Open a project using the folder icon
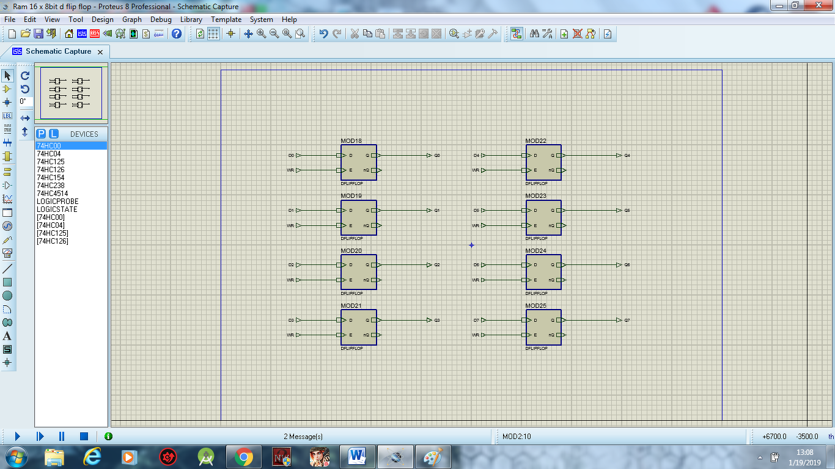The image size is (835, 469). coord(26,34)
